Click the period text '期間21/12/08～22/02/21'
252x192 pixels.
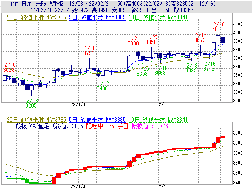coord(81,3)
